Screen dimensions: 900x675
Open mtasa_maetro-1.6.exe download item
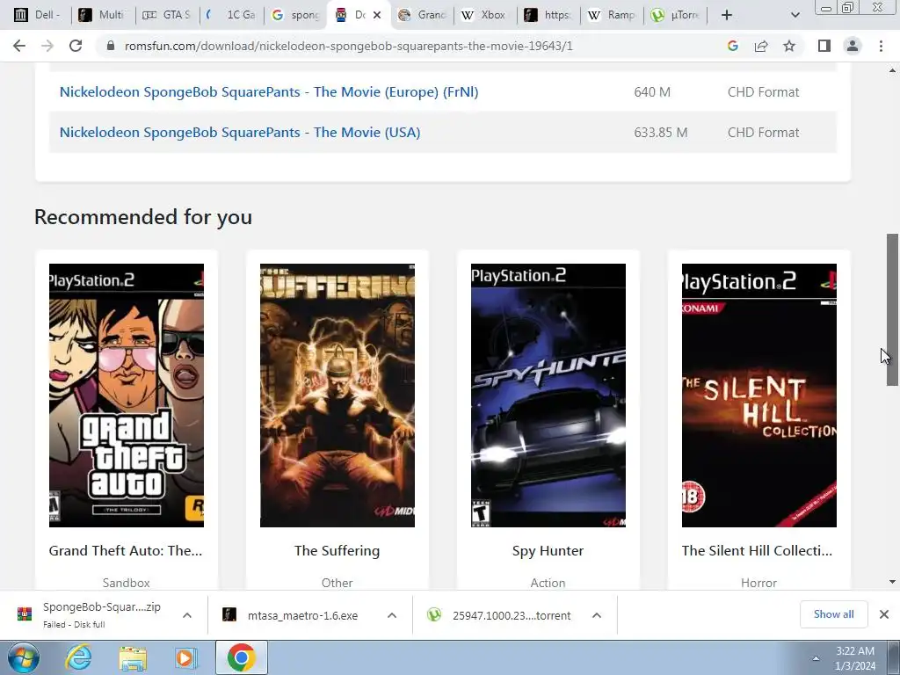click(291, 615)
